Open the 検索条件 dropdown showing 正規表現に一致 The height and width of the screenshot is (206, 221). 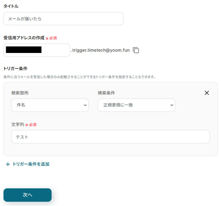click(137, 105)
